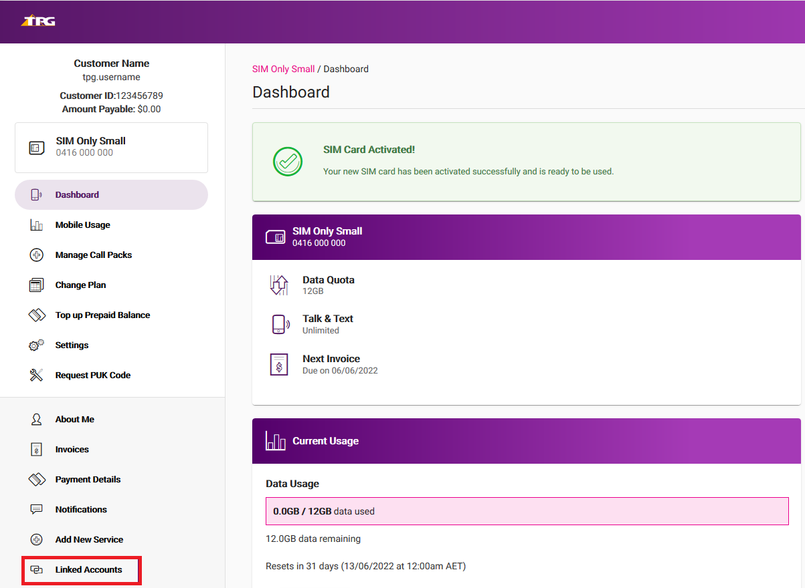This screenshot has width=805, height=588.
Task: Click the Top up Prepaid Balance coins icon
Action: [37, 315]
